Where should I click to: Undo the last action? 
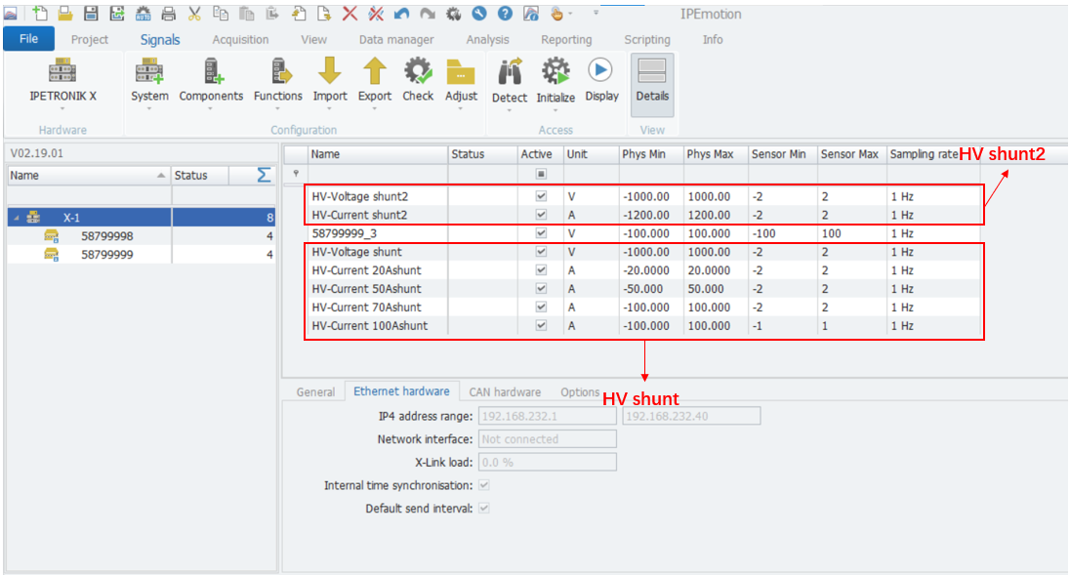pyautogui.click(x=402, y=13)
